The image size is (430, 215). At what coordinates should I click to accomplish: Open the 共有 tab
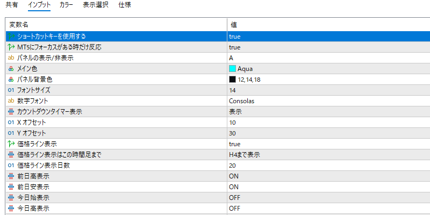(12, 5)
